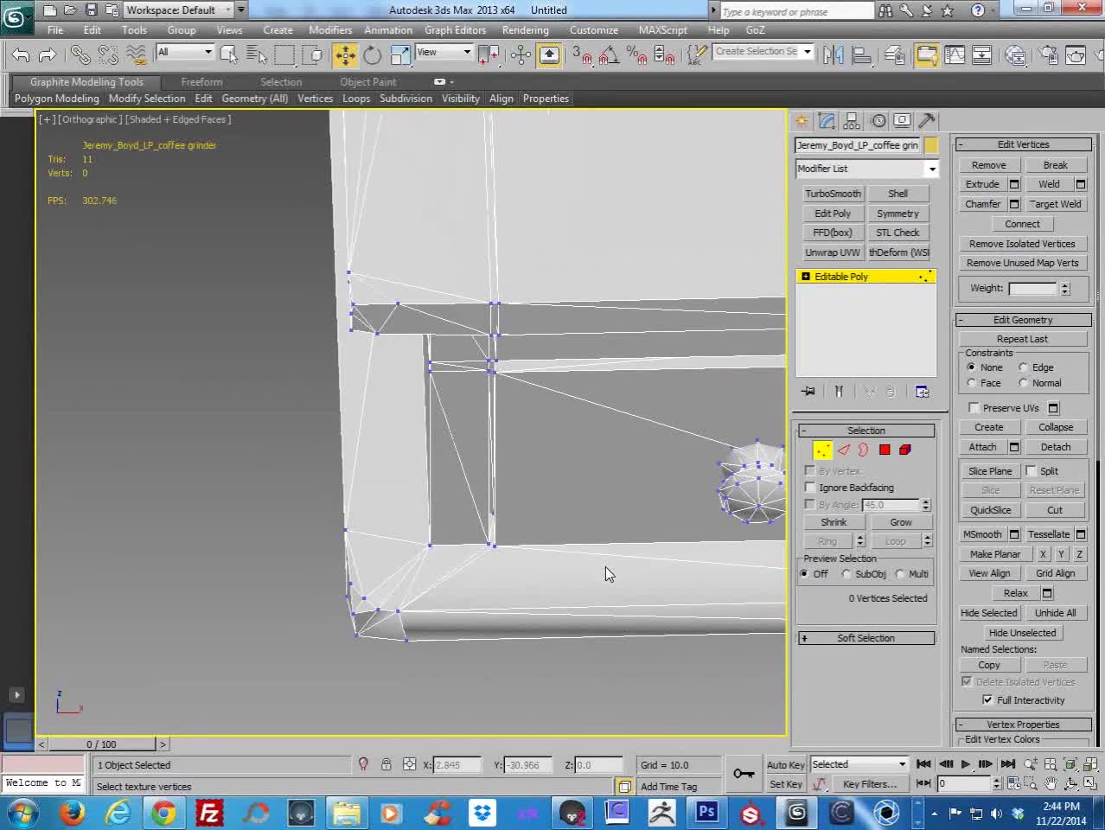Switch to the Freeform ribbon tab
The image size is (1105, 830).
pos(201,82)
